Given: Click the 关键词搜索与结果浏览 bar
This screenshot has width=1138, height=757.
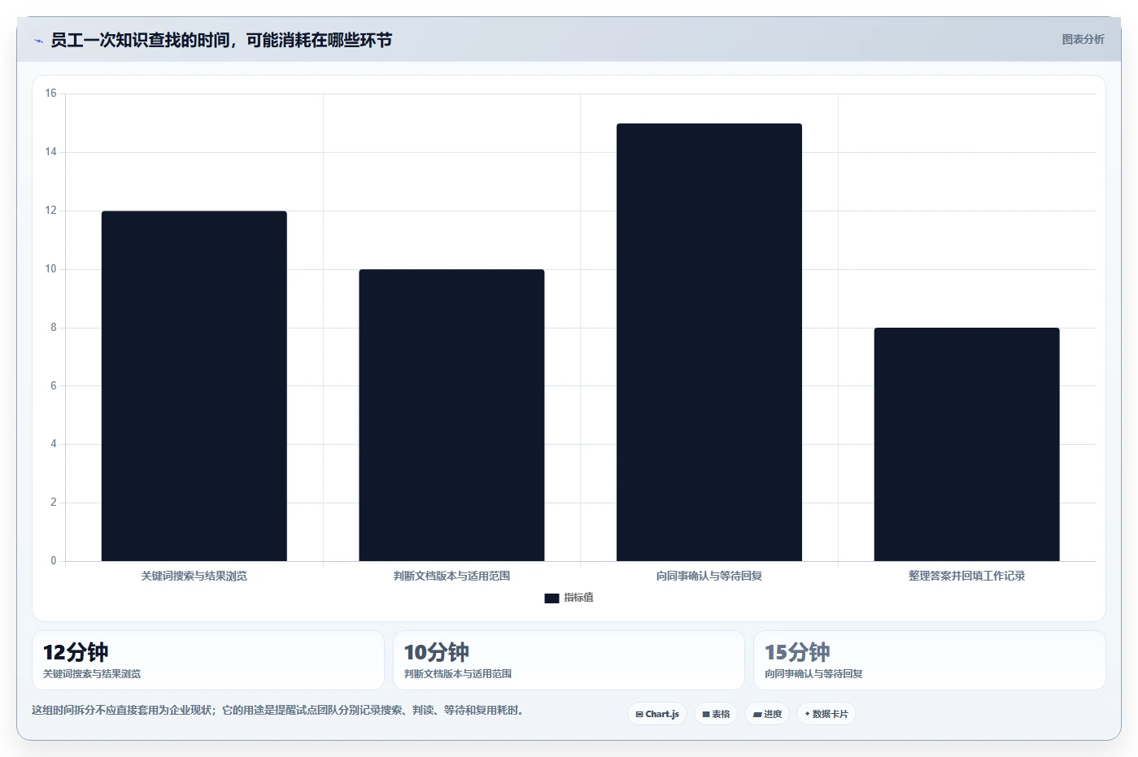Looking at the screenshot, I should pyautogui.click(x=194, y=386).
